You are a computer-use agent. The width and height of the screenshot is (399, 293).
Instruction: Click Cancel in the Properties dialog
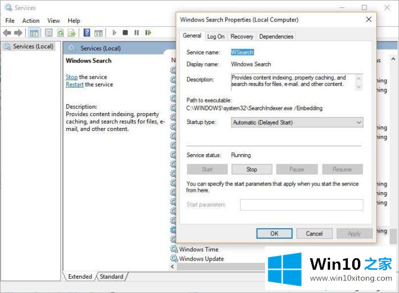[x=314, y=234]
